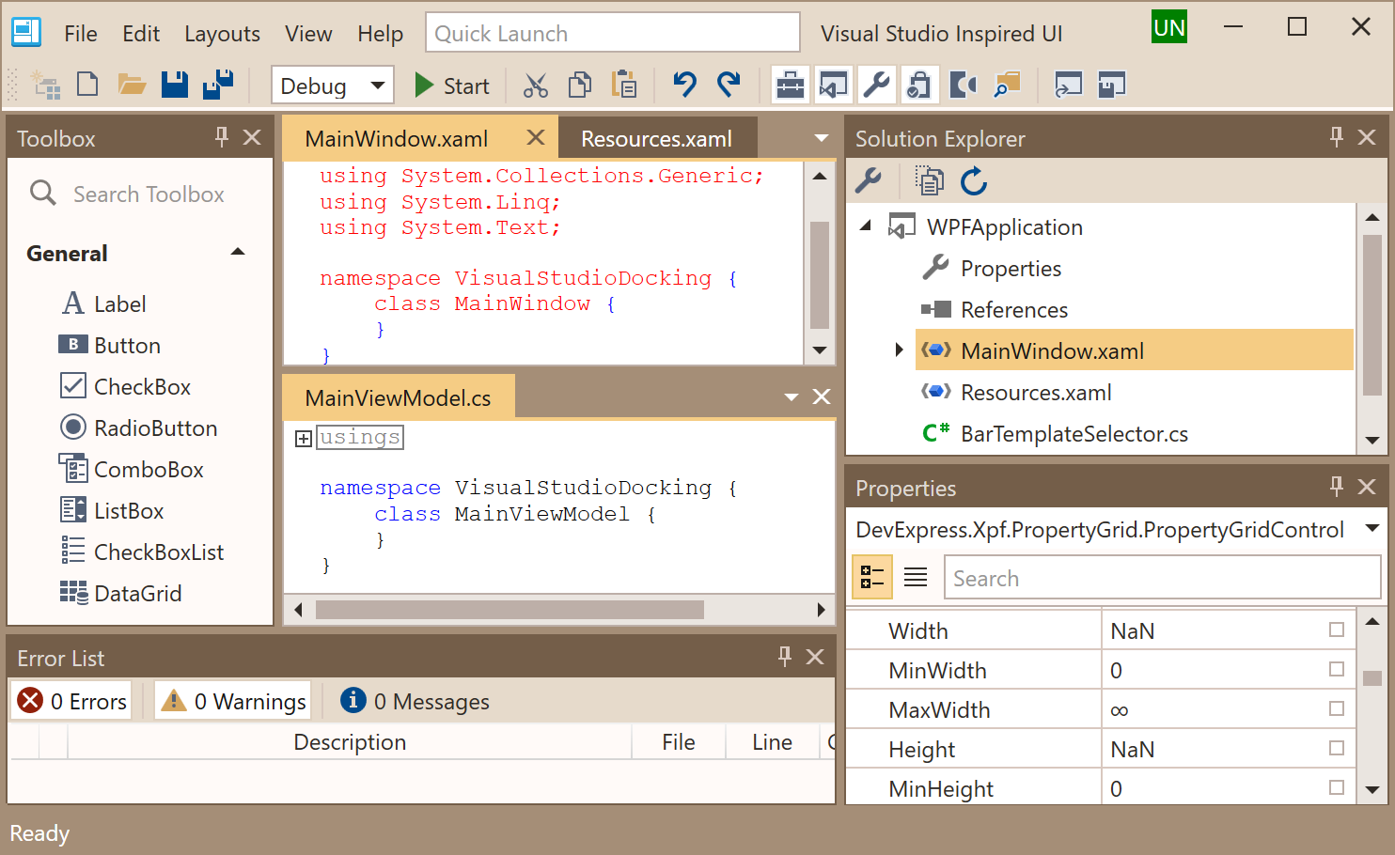Click the Redo arrow in toolbar
The image size is (1395, 855).
pos(729,85)
